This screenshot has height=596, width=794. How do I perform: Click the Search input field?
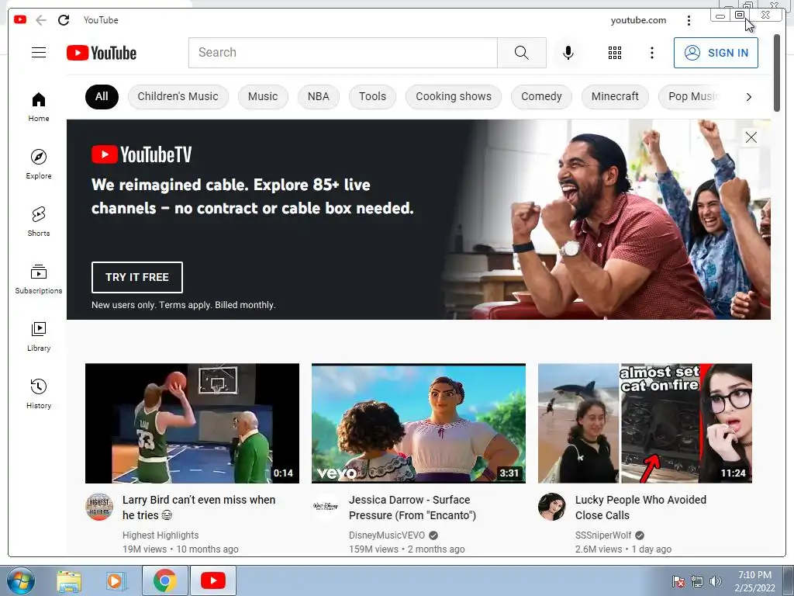(x=343, y=52)
